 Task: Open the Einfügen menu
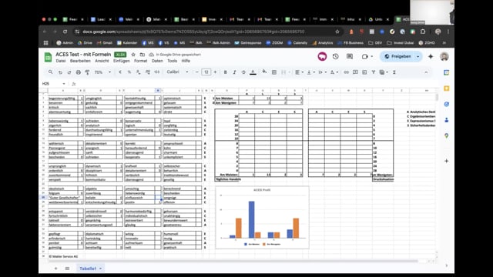(122, 61)
